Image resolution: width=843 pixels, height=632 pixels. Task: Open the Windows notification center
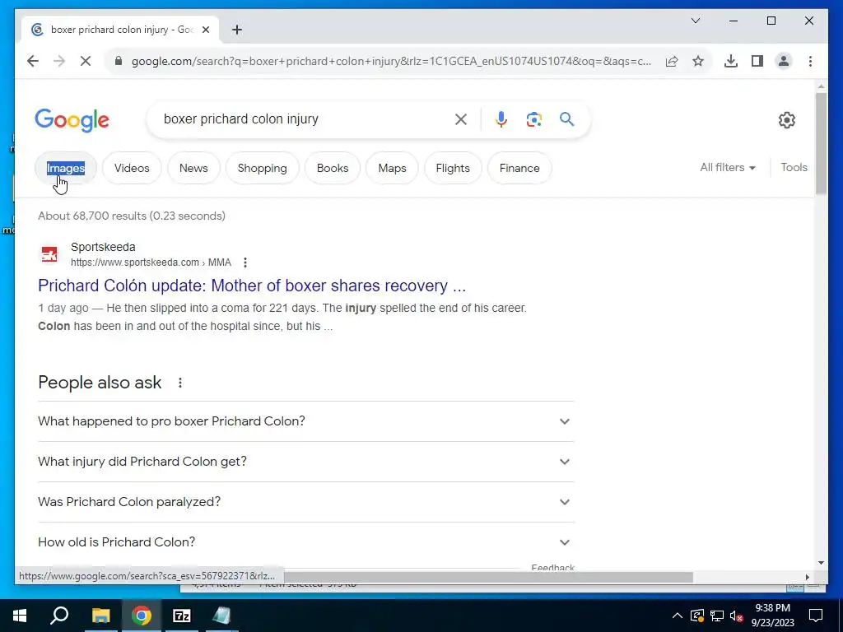pos(816,616)
